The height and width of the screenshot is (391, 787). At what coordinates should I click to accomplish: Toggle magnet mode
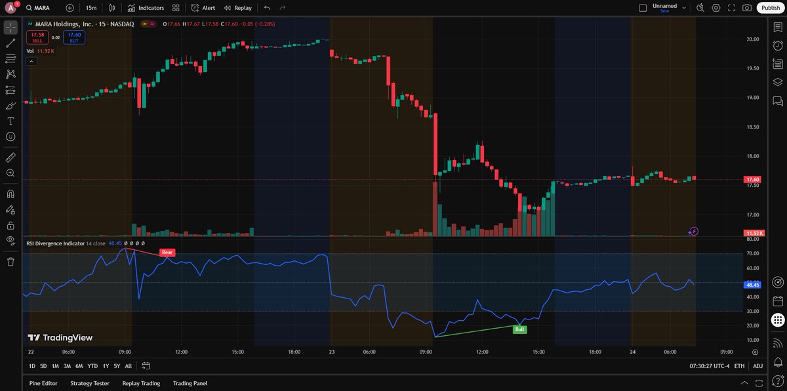10,194
